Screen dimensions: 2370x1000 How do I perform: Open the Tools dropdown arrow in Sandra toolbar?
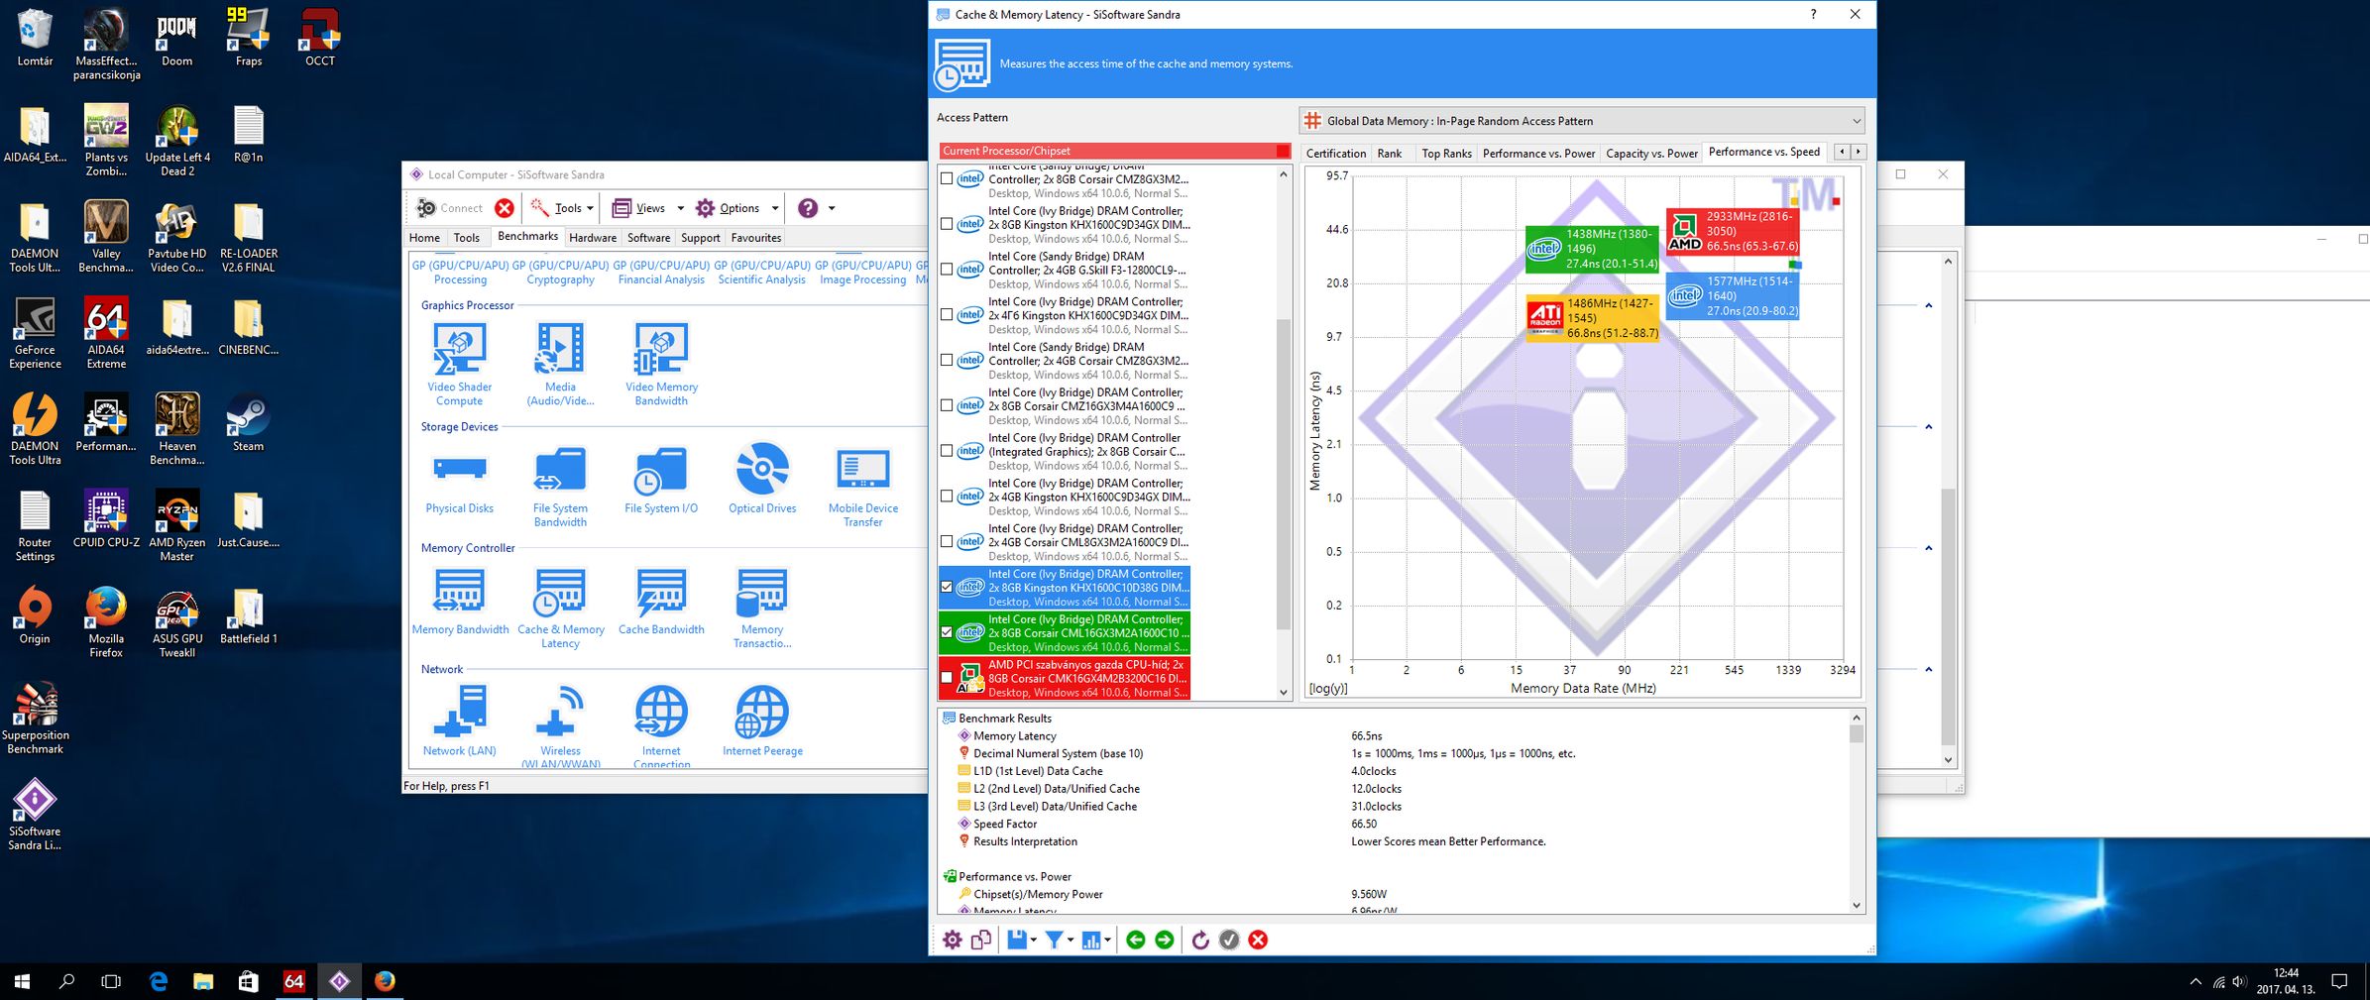[590, 208]
